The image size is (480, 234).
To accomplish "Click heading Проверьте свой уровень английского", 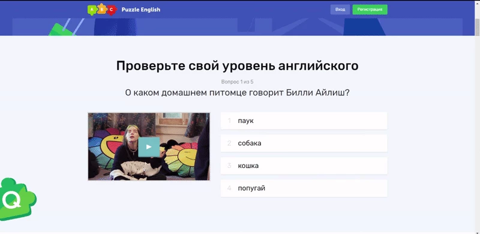I will click(x=237, y=66).
